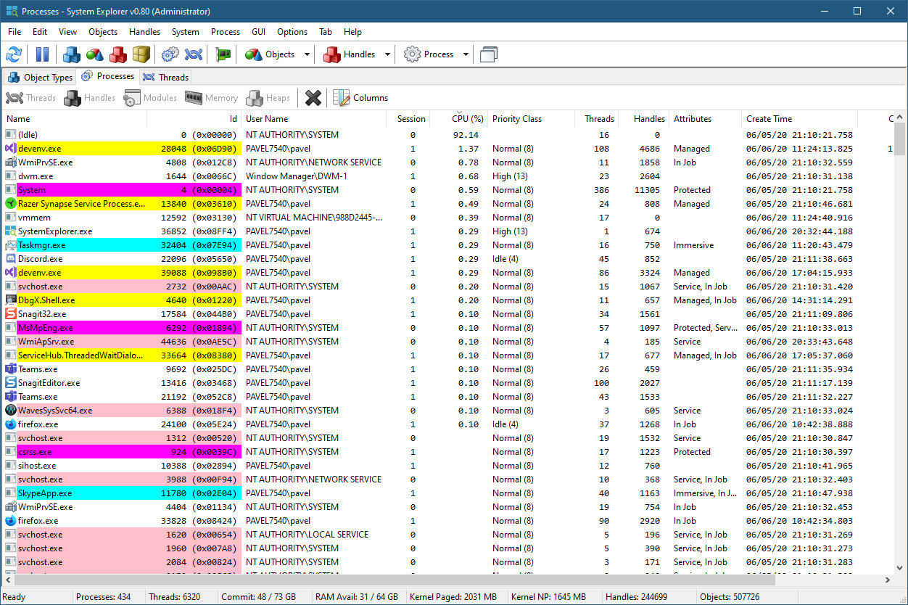Click the Refresh arrows toolbar icon
This screenshot has height=605, width=908.
[x=14, y=54]
